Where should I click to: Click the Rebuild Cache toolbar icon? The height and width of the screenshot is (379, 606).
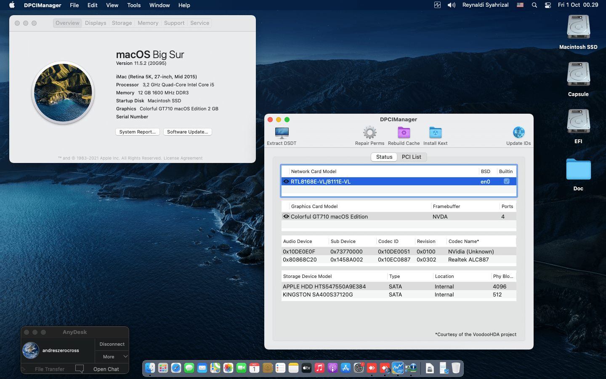pyautogui.click(x=404, y=133)
